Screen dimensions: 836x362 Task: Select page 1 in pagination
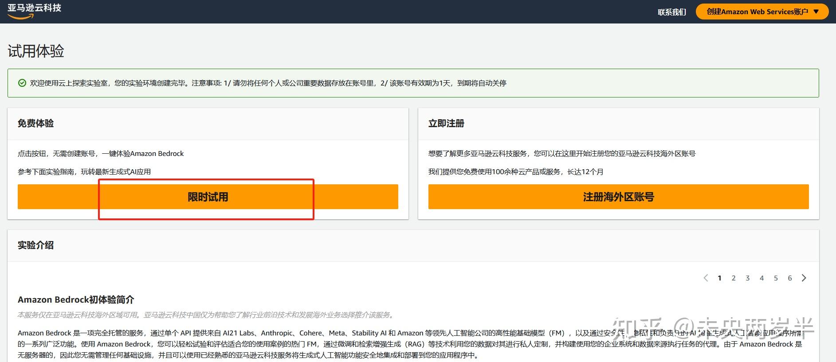[x=719, y=278]
